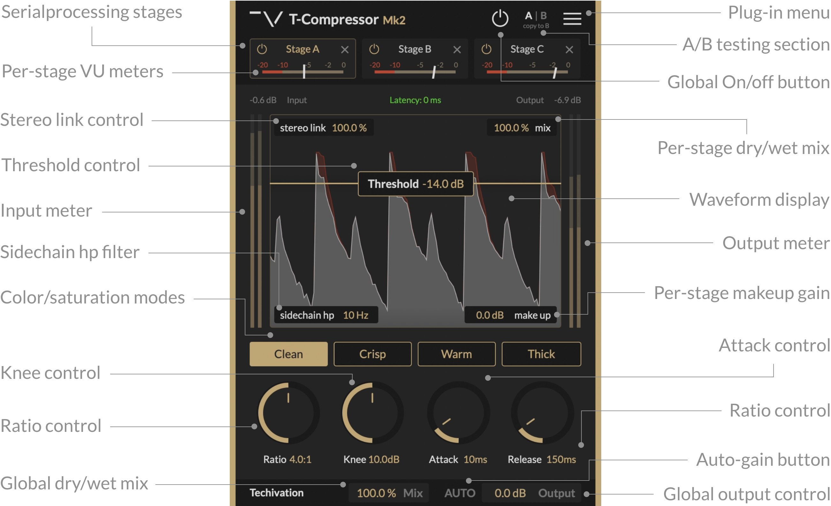Switch presets with the A|B icon
This screenshot has width=831, height=506.
(536, 15)
